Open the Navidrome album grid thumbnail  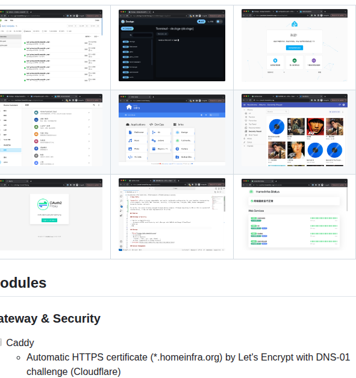(294, 130)
